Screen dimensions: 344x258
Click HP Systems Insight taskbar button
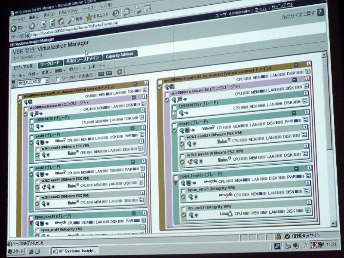[x=75, y=251]
